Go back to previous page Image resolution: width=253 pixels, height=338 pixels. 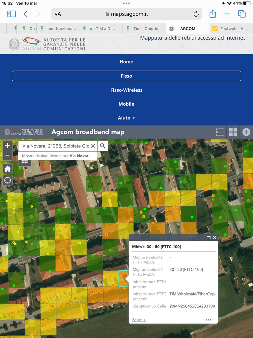tap(25, 14)
